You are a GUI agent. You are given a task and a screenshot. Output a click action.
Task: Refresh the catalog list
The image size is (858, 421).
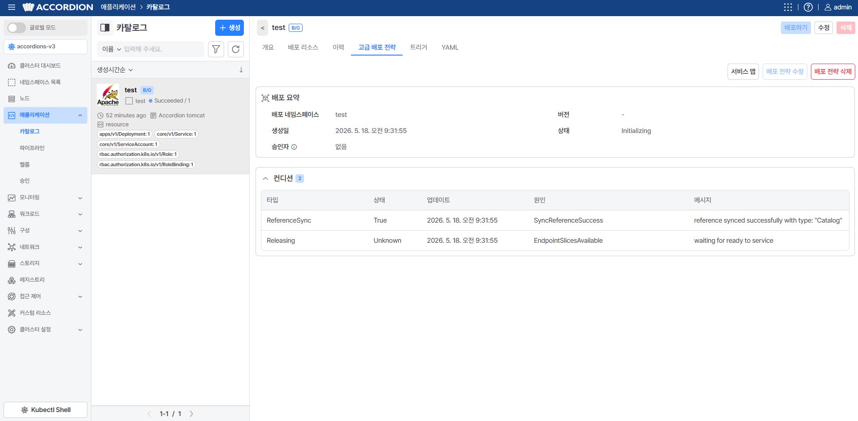(236, 49)
